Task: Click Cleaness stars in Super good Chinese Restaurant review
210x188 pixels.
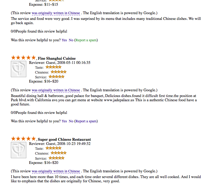Action: [59, 153]
